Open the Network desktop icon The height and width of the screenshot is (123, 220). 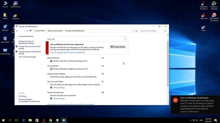[x=5, y=28]
